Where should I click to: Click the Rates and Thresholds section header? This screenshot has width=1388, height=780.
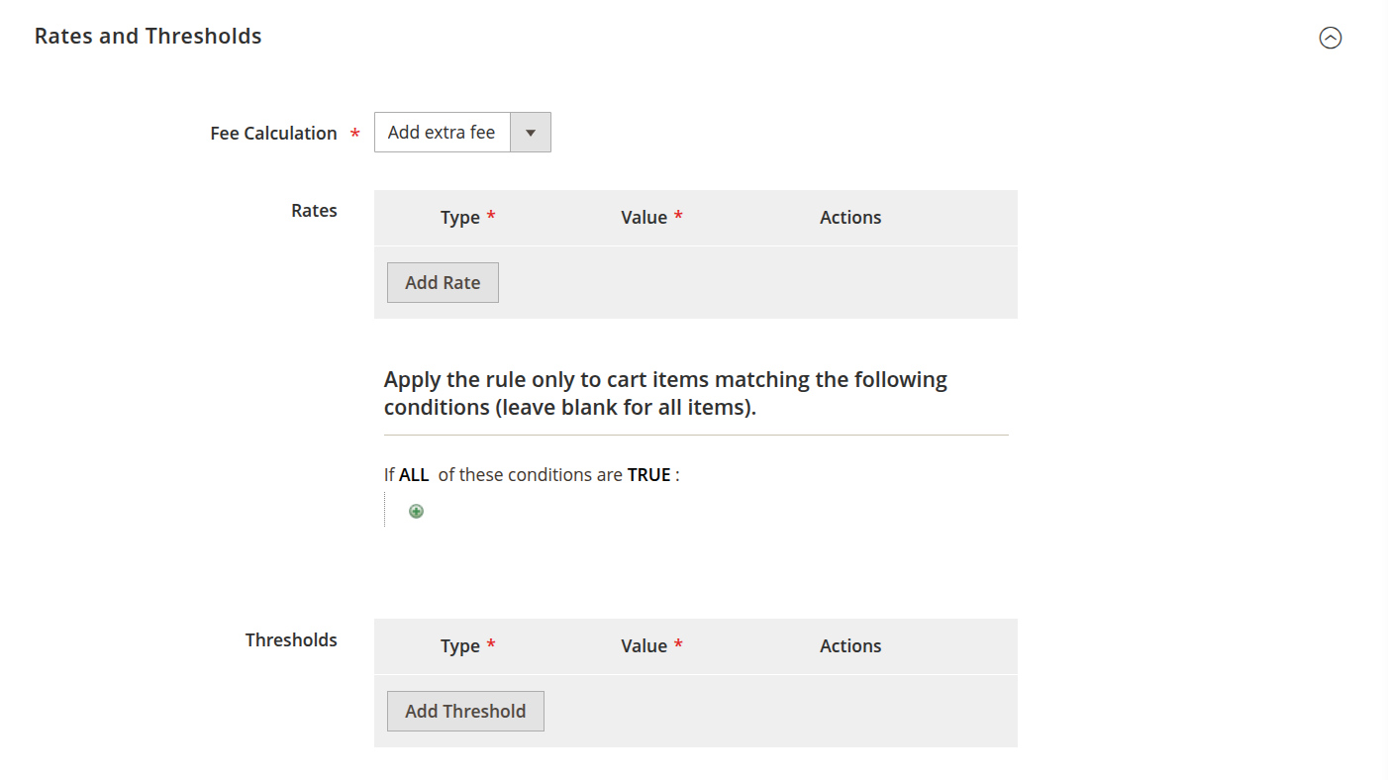tap(147, 36)
